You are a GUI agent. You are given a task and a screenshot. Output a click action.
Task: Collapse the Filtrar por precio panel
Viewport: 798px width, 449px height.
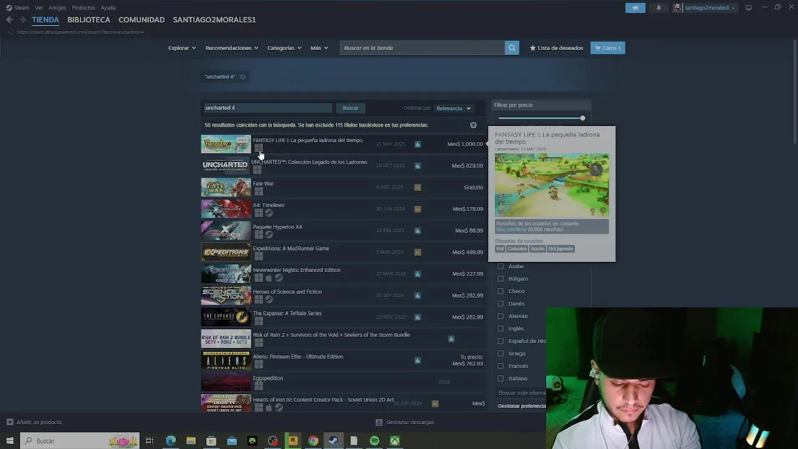[541, 105]
